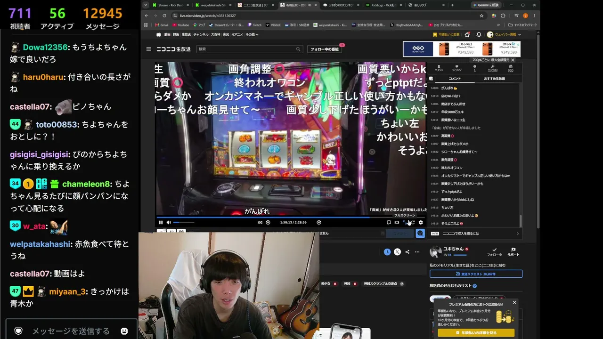Close the premium membership notice
This screenshot has width=603, height=339.
[514, 302]
